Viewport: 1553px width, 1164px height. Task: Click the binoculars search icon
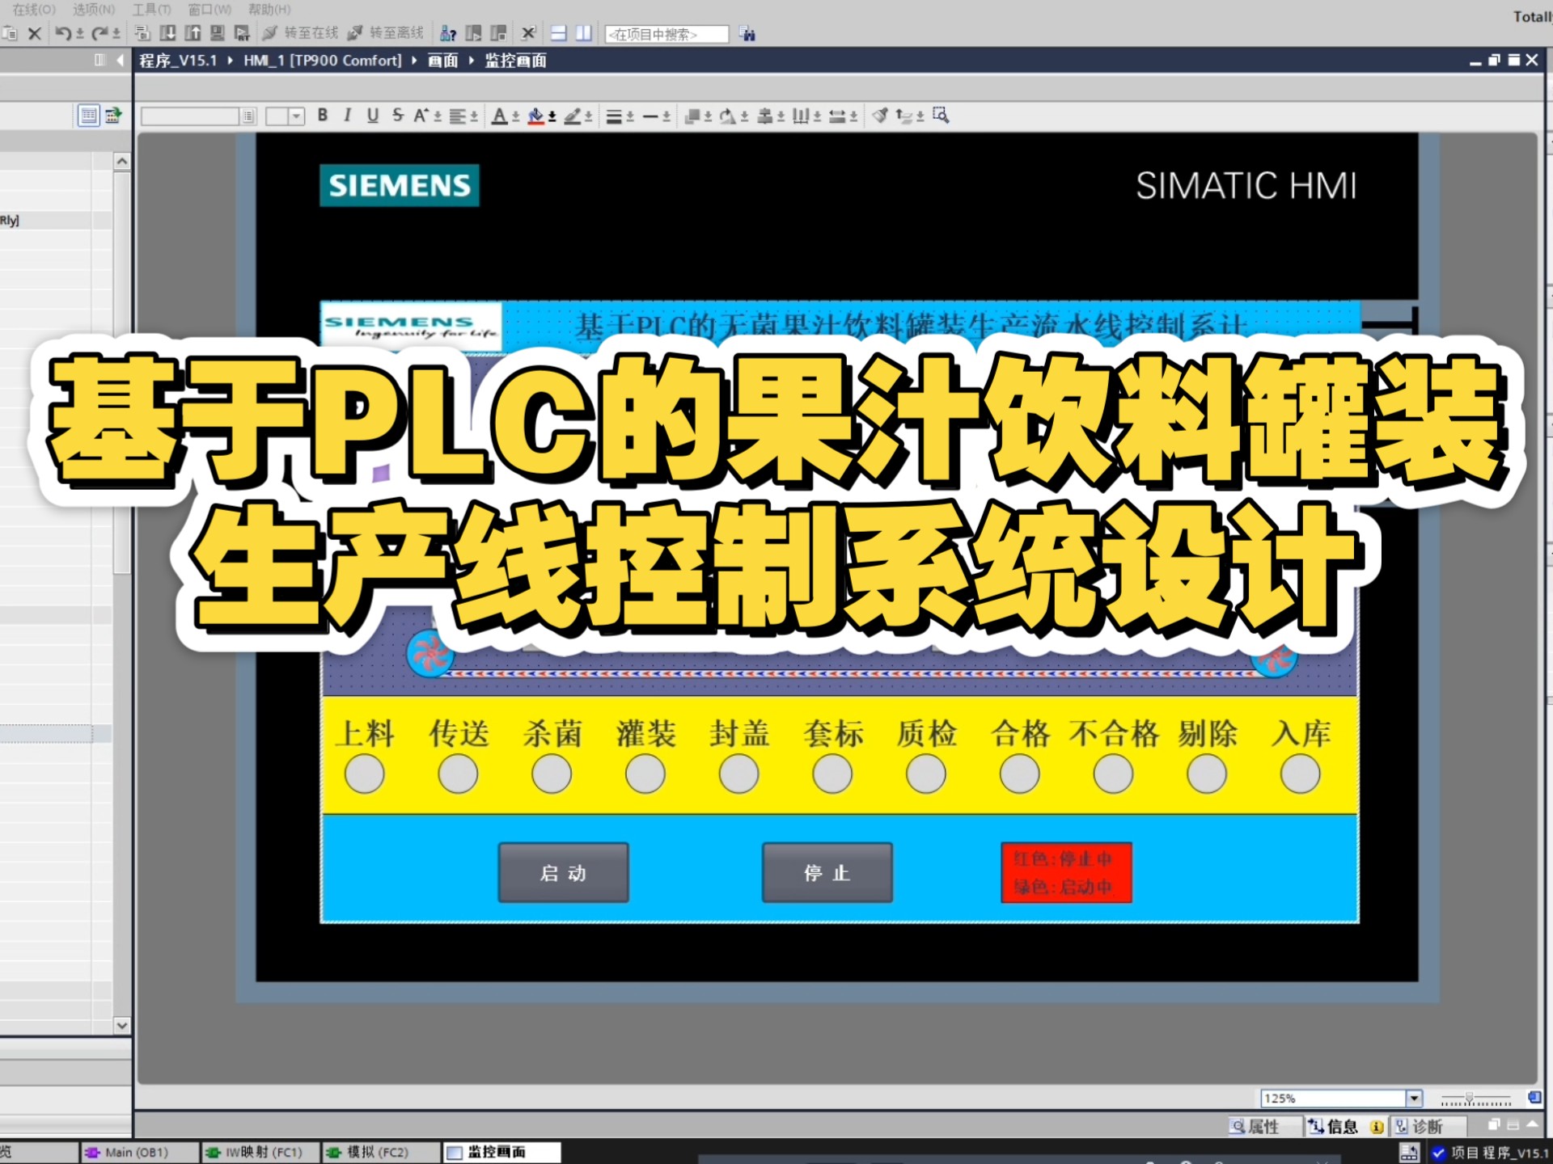[747, 34]
